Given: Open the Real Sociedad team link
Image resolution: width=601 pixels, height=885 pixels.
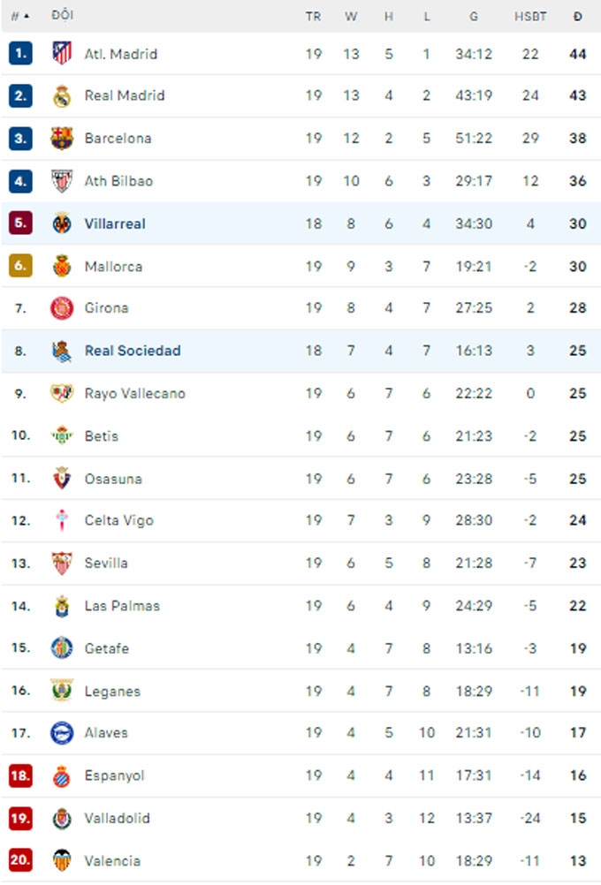Looking at the screenshot, I should tap(133, 351).
